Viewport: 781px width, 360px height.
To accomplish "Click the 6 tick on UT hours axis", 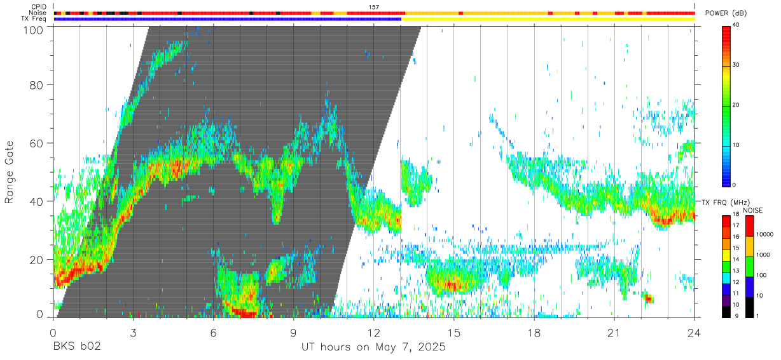I will pos(214,333).
